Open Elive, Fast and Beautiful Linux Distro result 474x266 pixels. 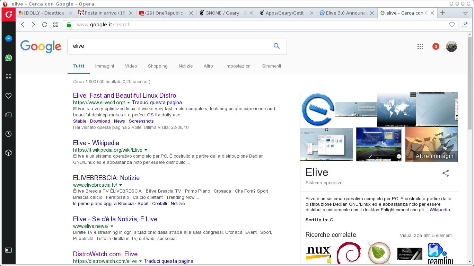125,95
